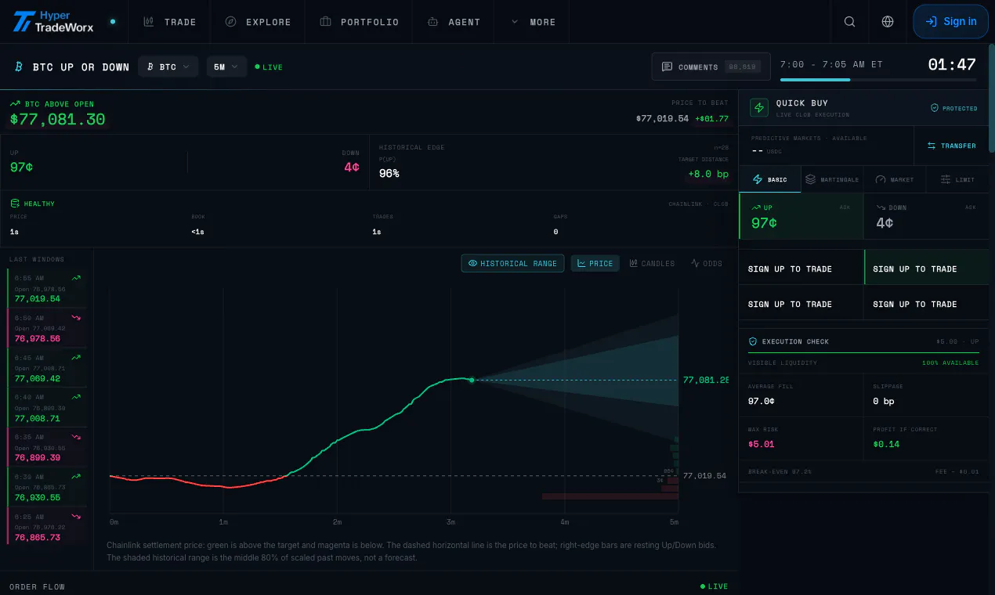Expand the More dropdown menu
The width and height of the screenshot is (995, 595).
tap(533, 22)
